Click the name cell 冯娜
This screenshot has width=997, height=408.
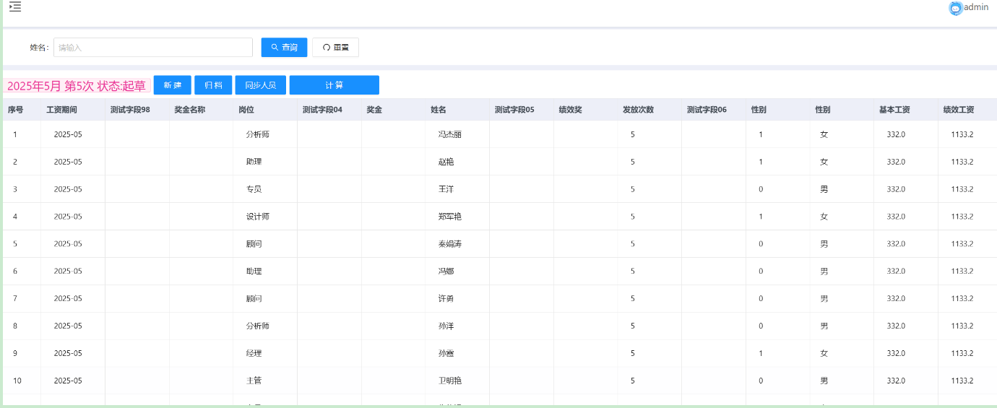click(x=446, y=272)
